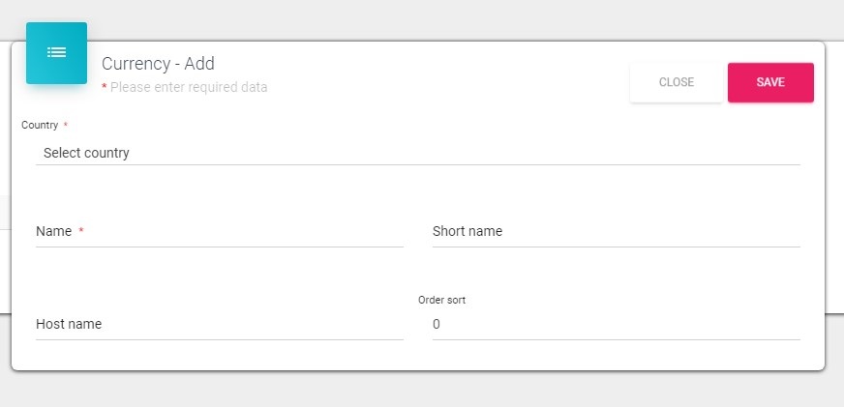The height and width of the screenshot is (407, 844).
Task: Click the red asterisk before the required hint
Action: point(105,88)
